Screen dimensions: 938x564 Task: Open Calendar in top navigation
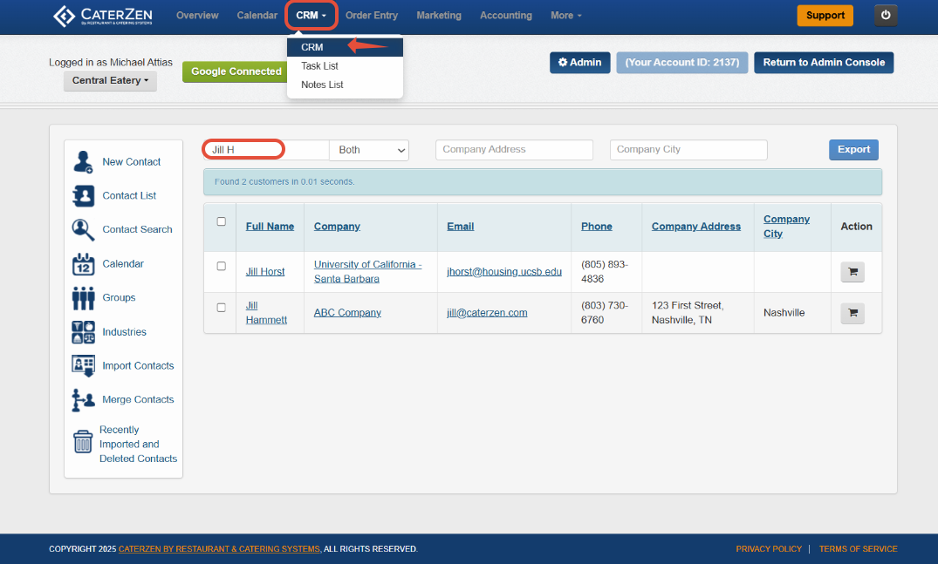[257, 16]
